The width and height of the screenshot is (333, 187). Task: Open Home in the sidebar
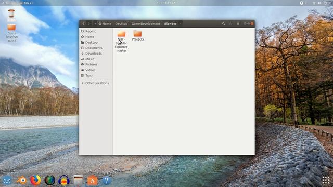(x=96, y=37)
